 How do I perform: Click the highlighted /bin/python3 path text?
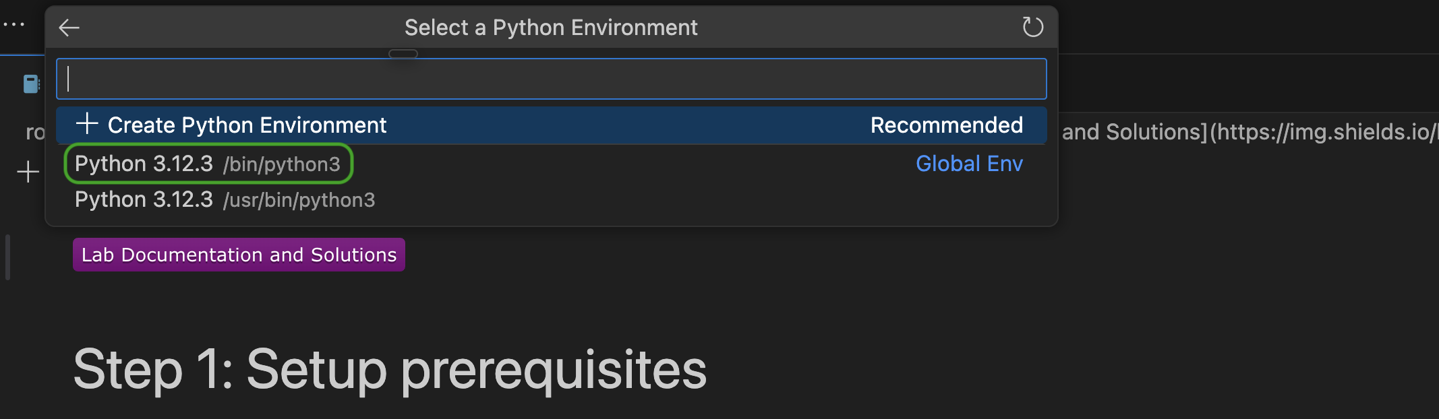282,164
